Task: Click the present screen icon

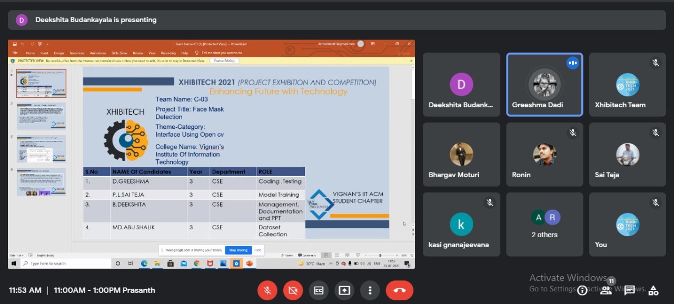Action: pos(344,290)
